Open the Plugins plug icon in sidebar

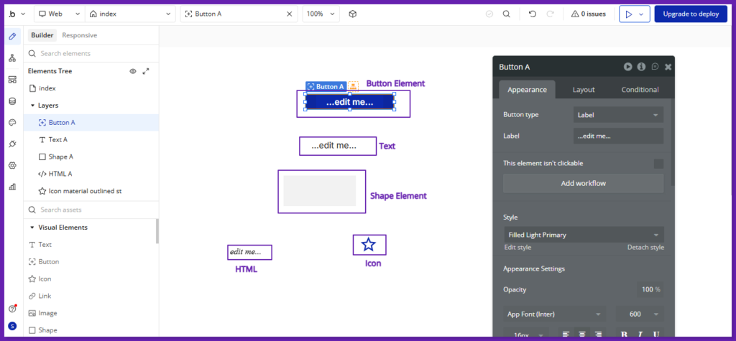point(12,144)
